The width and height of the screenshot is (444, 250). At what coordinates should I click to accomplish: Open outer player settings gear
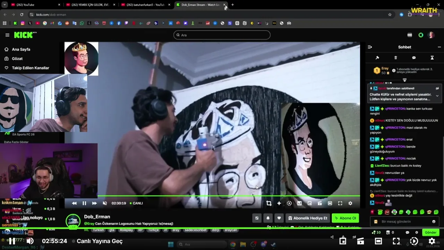[x=432, y=241]
